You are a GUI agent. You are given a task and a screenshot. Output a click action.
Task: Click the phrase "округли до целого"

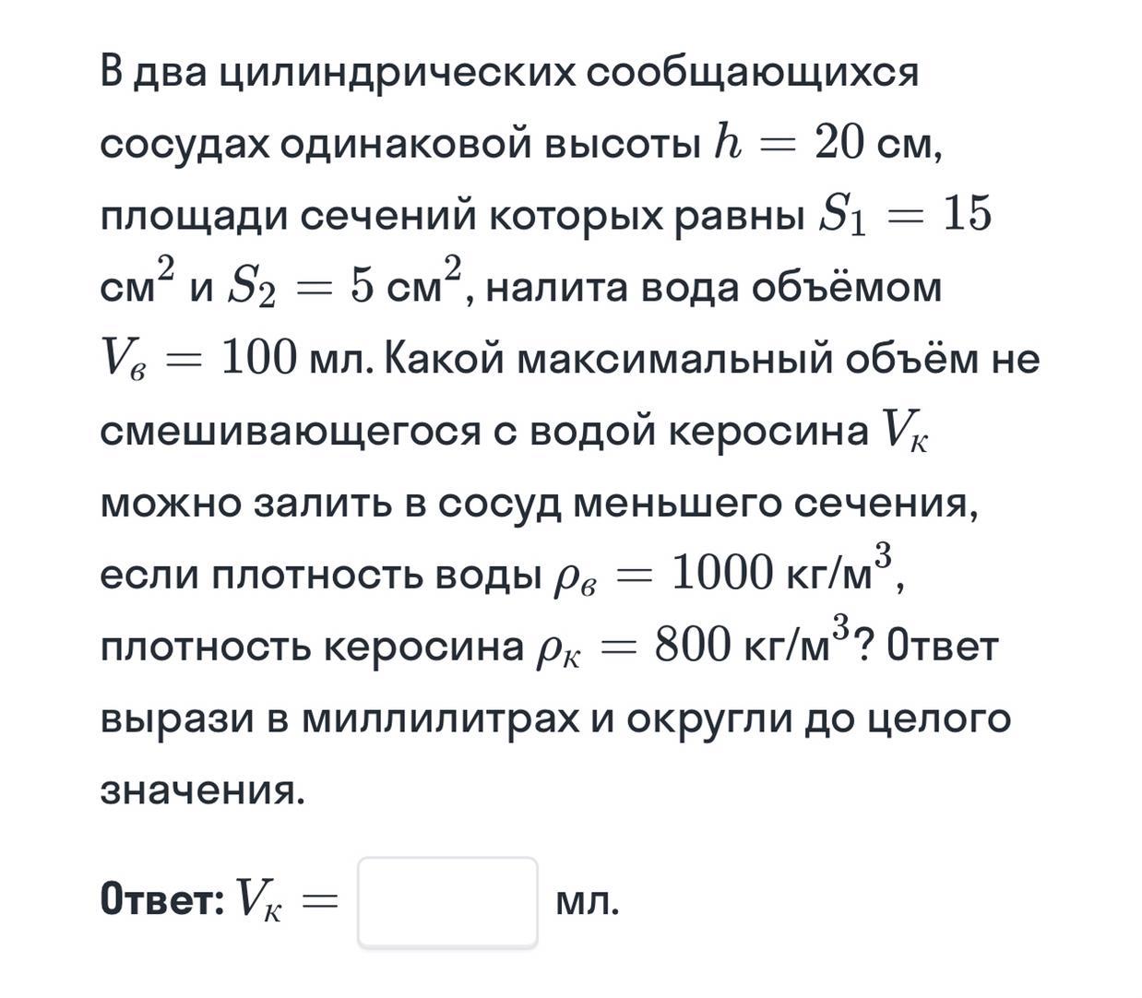tap(818, 719)
